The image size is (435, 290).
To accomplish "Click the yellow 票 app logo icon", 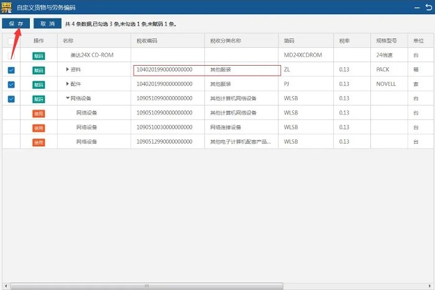I will pyautogui.click(x=7, y=7).
